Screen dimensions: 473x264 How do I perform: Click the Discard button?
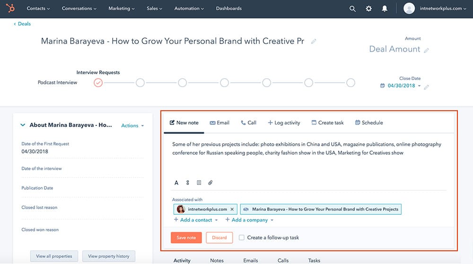point(219,238)
